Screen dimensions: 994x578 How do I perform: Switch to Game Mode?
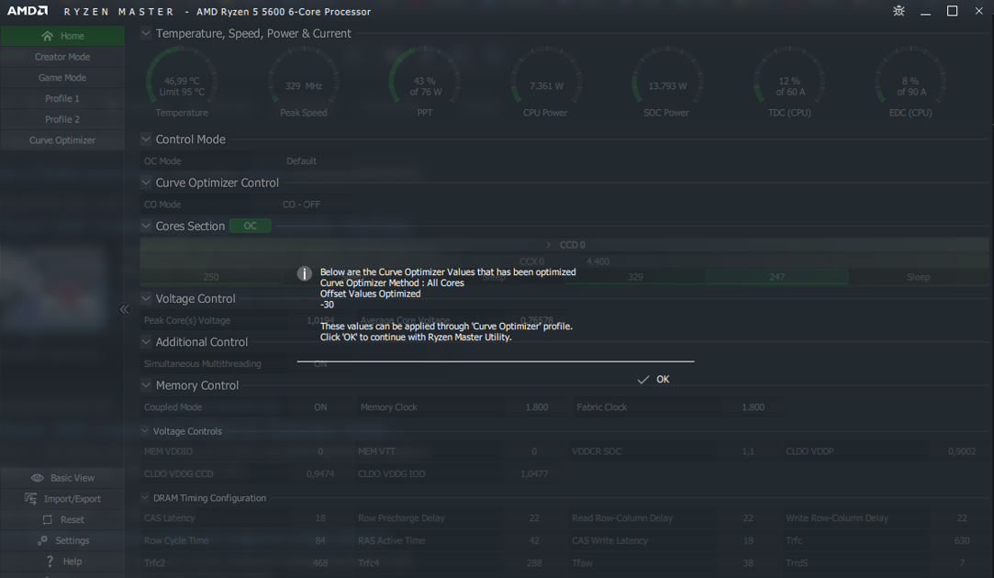(x=62, y=77)
